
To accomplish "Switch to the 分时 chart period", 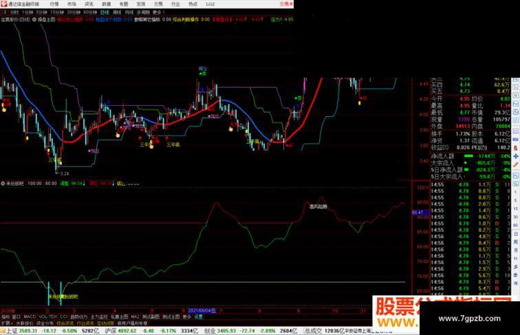I will tap(14, 12).
